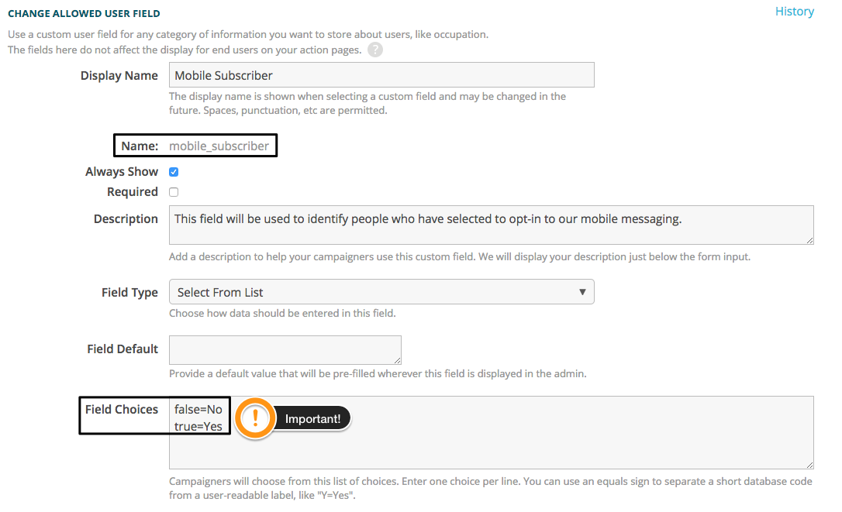Click inside the Description textarea

pyautogui.click(x=491, y=223)
